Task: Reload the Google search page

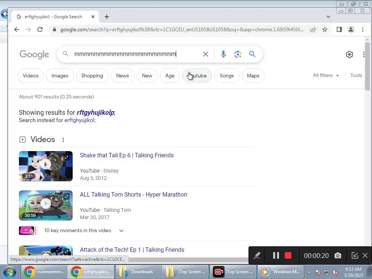Action: [x=40, y=29]
